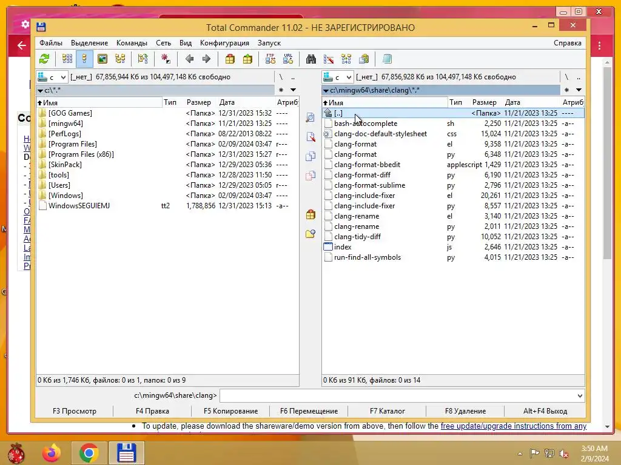
Task: Select the WindowsSEGUIEMJ file in the left panel
Action: coord(167,206)
